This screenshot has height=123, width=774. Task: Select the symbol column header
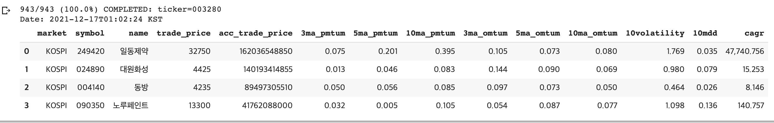coord(90,33)
